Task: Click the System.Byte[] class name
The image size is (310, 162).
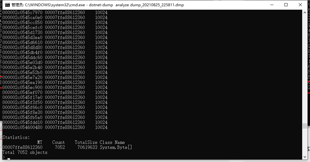Action: [116, 147]
